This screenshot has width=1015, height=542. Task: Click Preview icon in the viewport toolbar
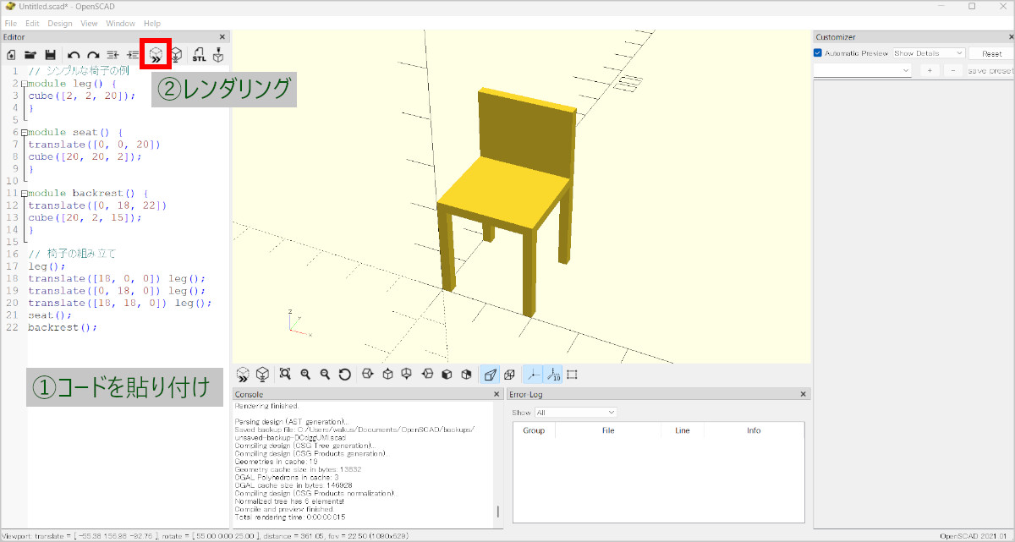pos(243,375)
